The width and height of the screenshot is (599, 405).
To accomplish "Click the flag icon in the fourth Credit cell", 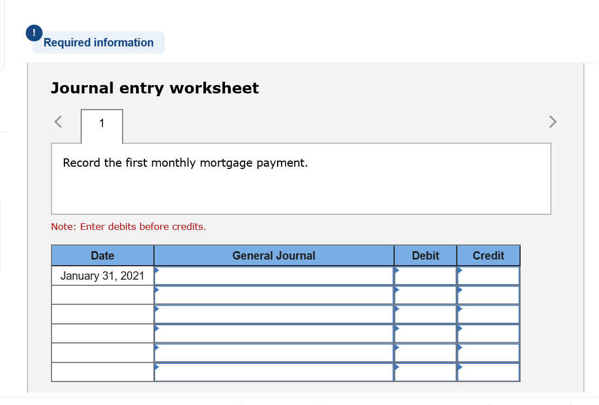I will click(x=460, y=328).
